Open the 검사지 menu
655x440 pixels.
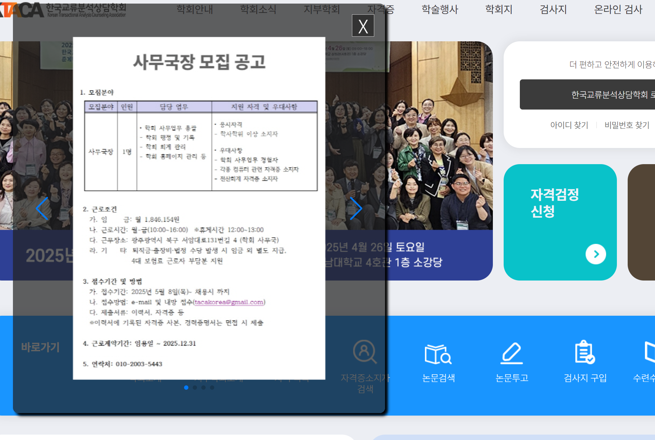click(x=553, y=9)
